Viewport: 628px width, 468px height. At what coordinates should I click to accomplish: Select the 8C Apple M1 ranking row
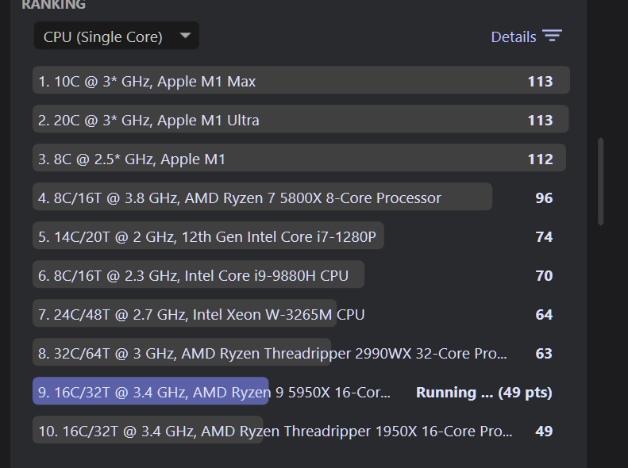[301, 158]
